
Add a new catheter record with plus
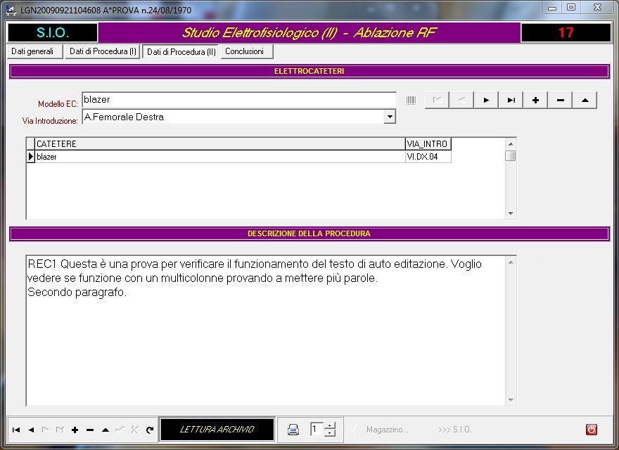click(536, 101)
